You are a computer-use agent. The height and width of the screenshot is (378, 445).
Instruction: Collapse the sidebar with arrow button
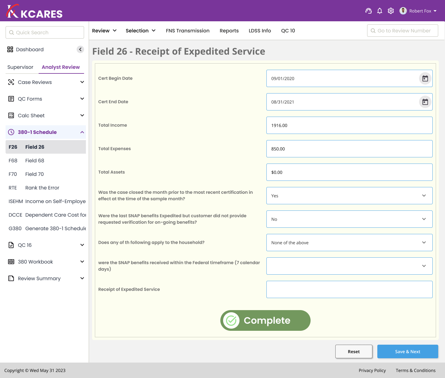coord(80,49)
